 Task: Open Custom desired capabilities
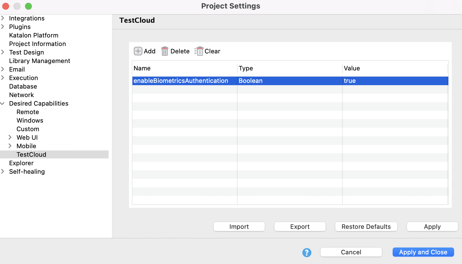pyautogui.click(x=28, y=129)
